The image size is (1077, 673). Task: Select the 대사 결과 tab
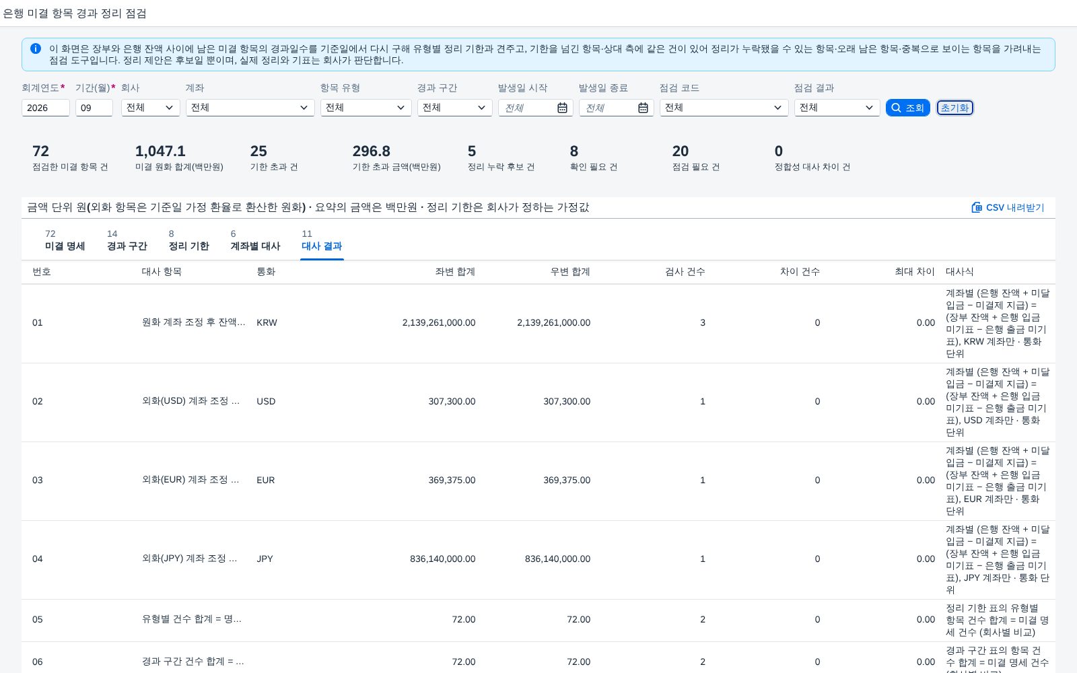(x=322, y=240)
